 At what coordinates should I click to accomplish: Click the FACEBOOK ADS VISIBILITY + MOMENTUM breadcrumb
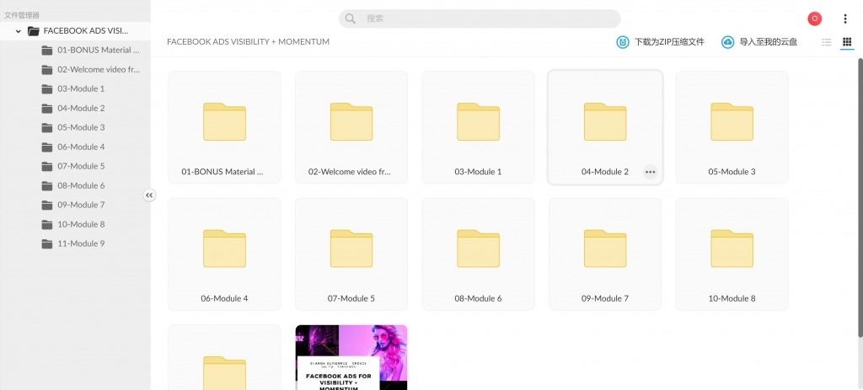(x=249, y=42)
